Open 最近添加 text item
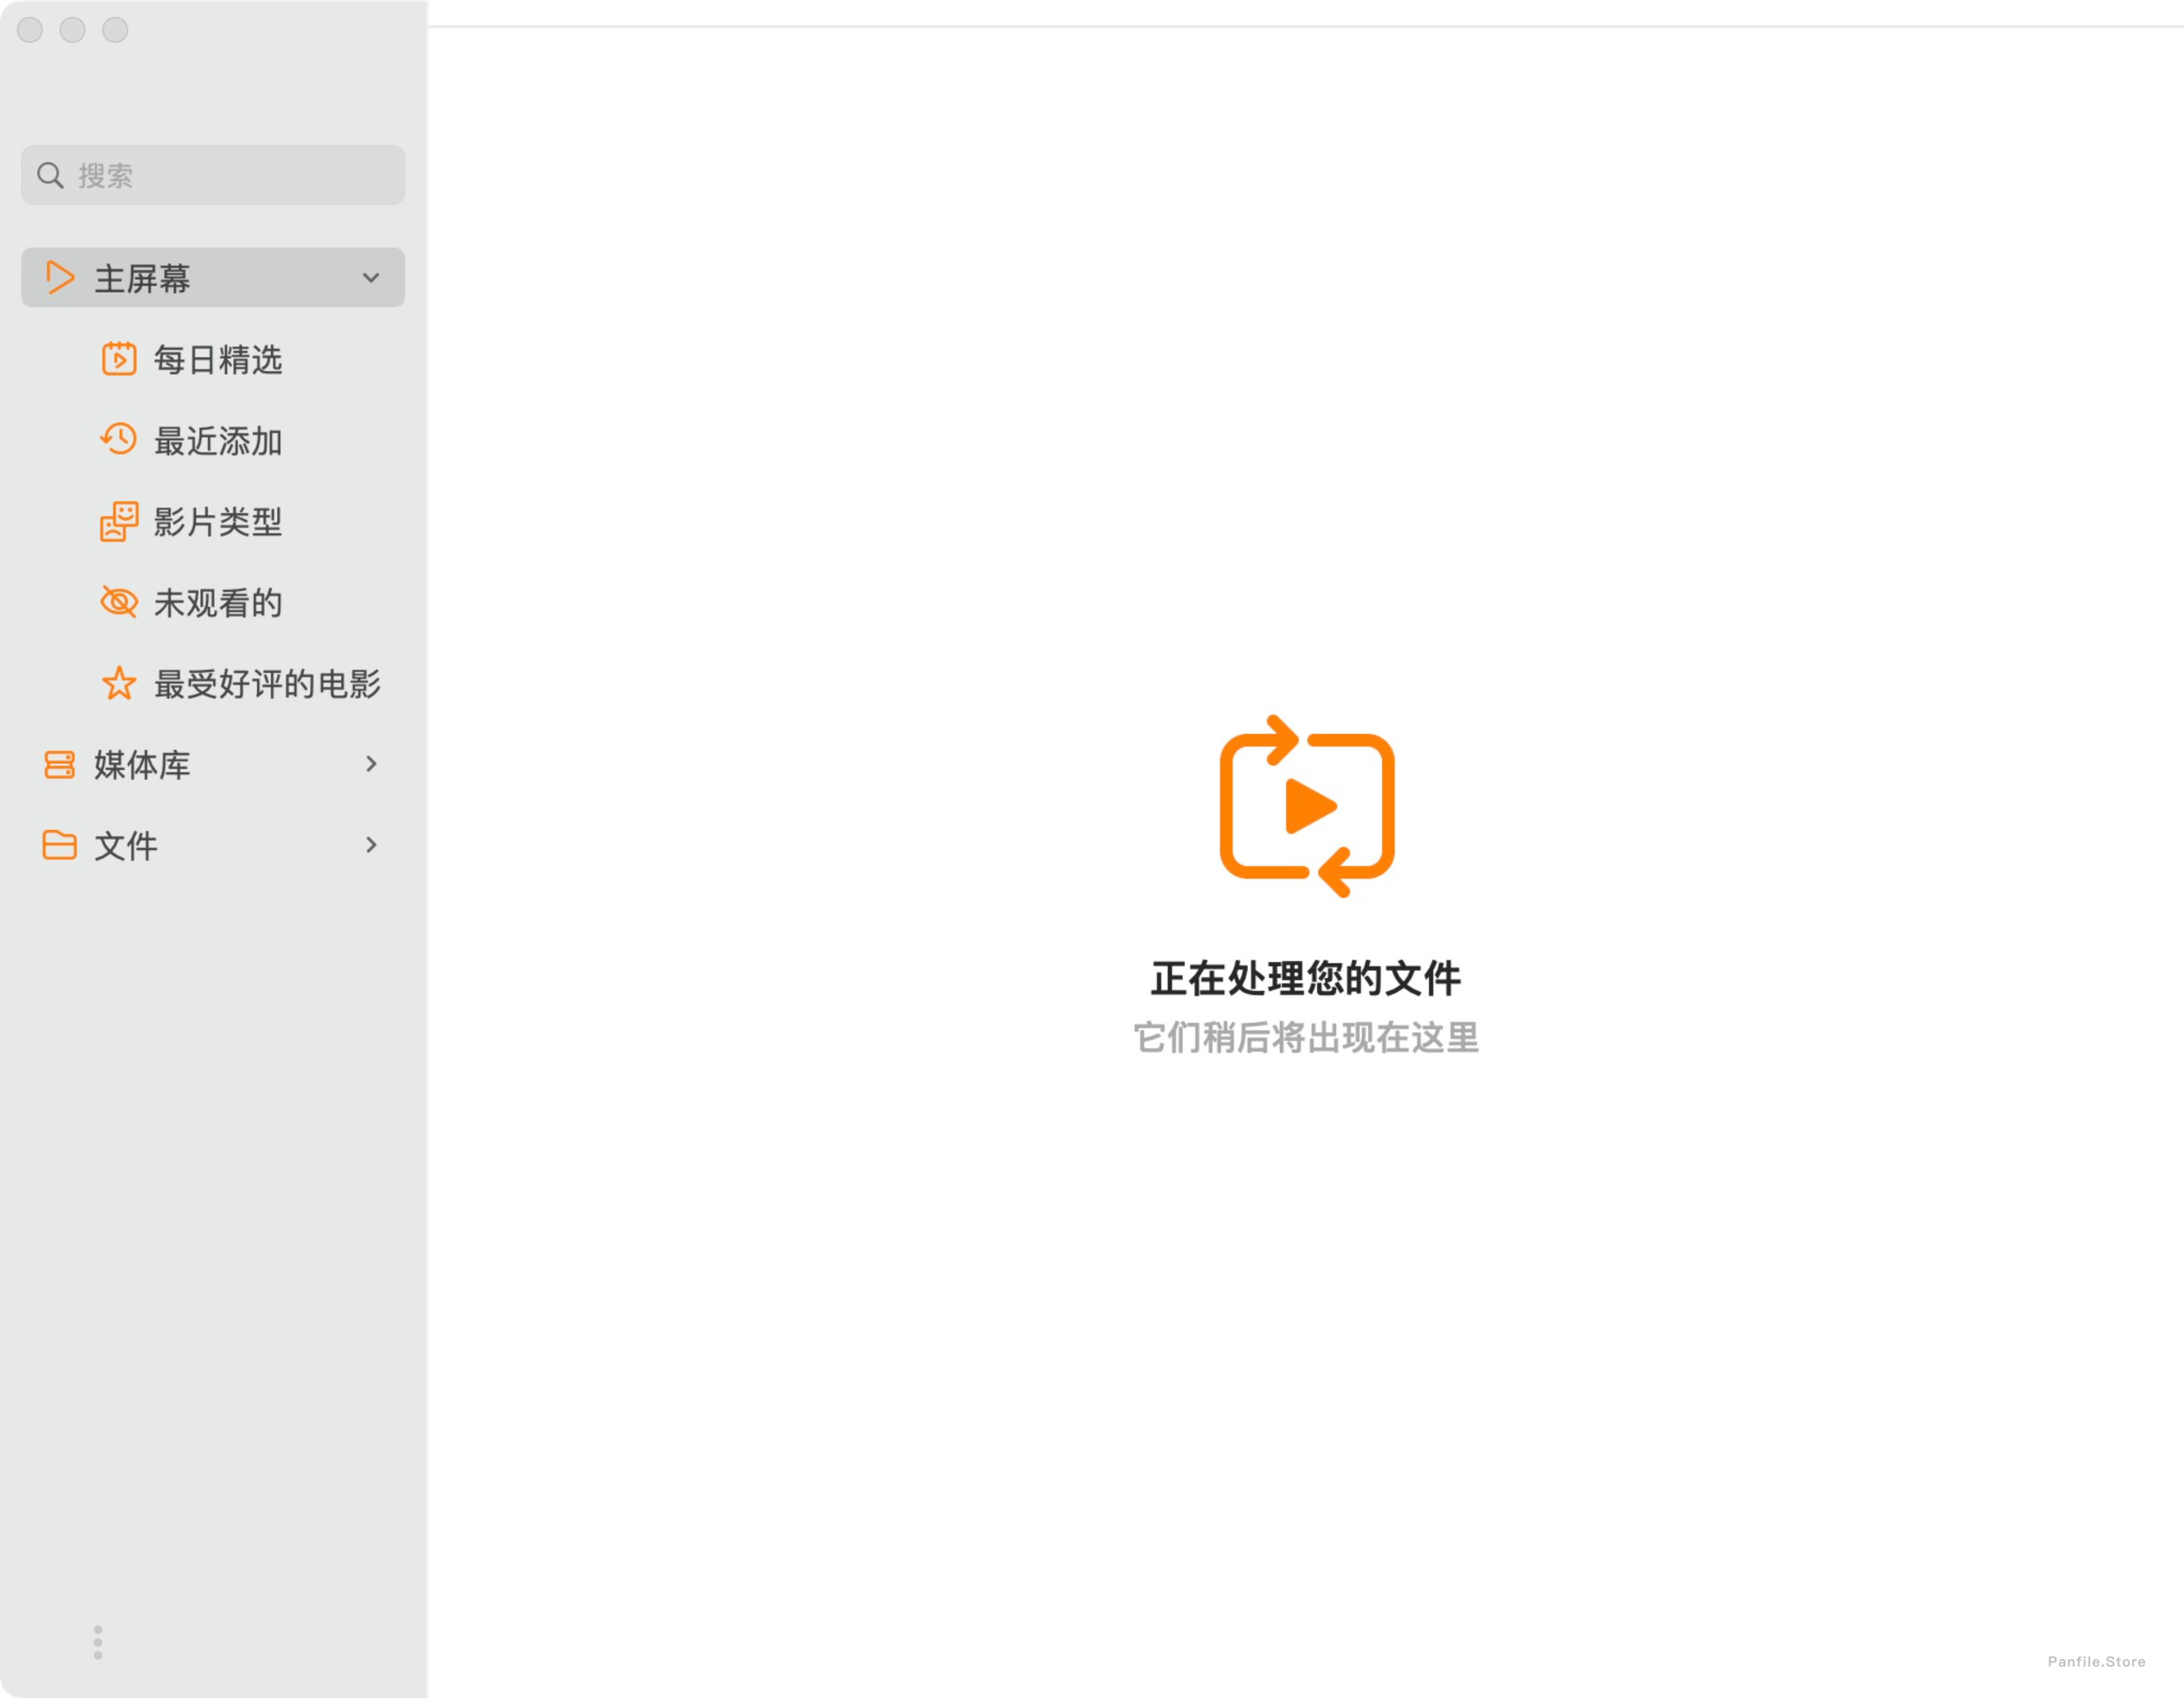This screenshot has width=2184, height=1698. (218, 441)
